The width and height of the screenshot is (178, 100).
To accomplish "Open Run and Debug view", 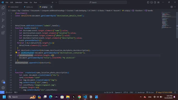I will tap(3, 26).
